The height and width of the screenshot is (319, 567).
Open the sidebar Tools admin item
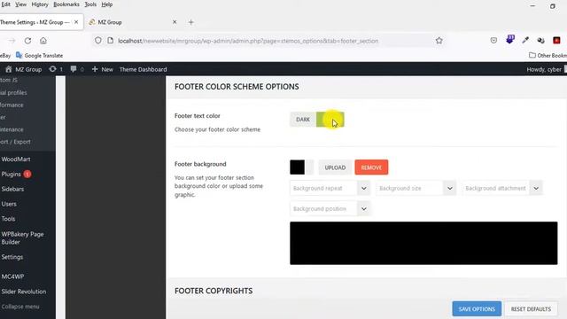click(x=8, y=219)
